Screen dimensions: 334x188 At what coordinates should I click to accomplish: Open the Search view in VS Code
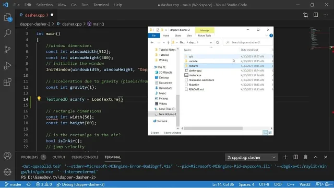(x=7, y=33)
